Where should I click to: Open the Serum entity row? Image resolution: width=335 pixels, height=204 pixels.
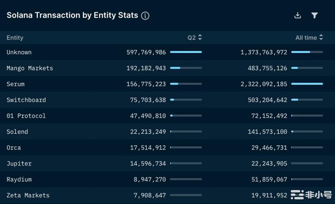click(x=15, y=84)
